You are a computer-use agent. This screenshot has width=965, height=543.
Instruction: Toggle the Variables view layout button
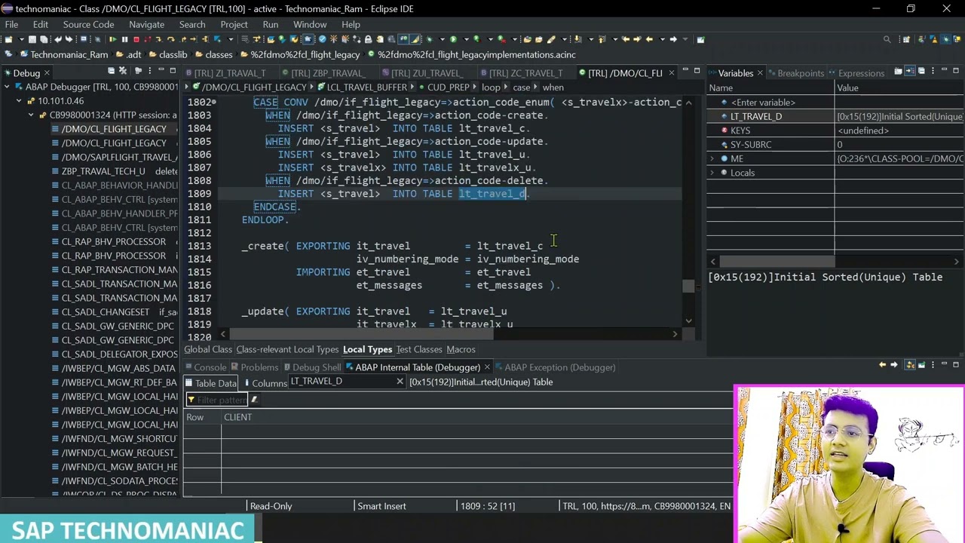click(910, 71)
